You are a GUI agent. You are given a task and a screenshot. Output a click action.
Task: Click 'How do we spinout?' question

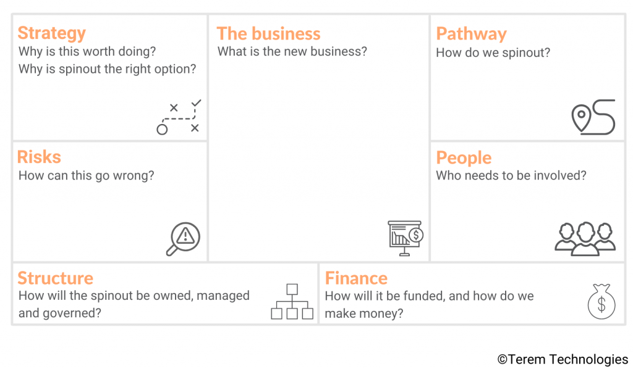tap(493, 53)
